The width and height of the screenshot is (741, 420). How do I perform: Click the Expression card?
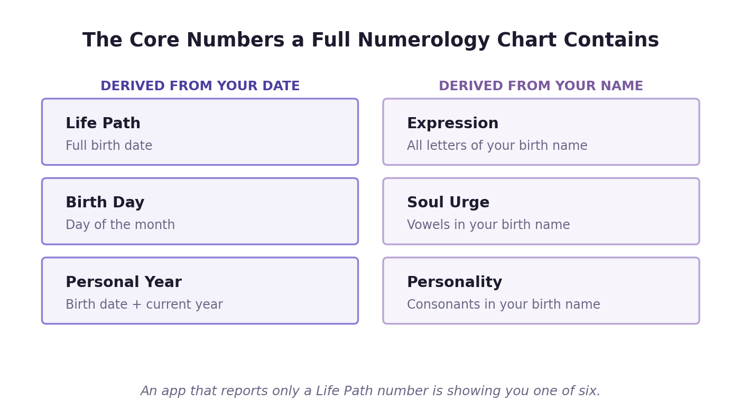pos(541,132)
